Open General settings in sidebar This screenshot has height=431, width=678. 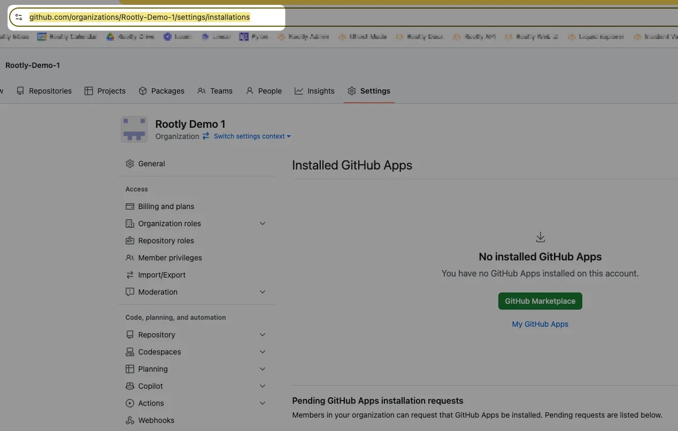196,164
